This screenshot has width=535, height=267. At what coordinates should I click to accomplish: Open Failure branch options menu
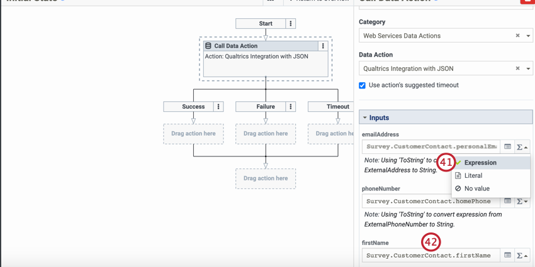pos(291,107)
